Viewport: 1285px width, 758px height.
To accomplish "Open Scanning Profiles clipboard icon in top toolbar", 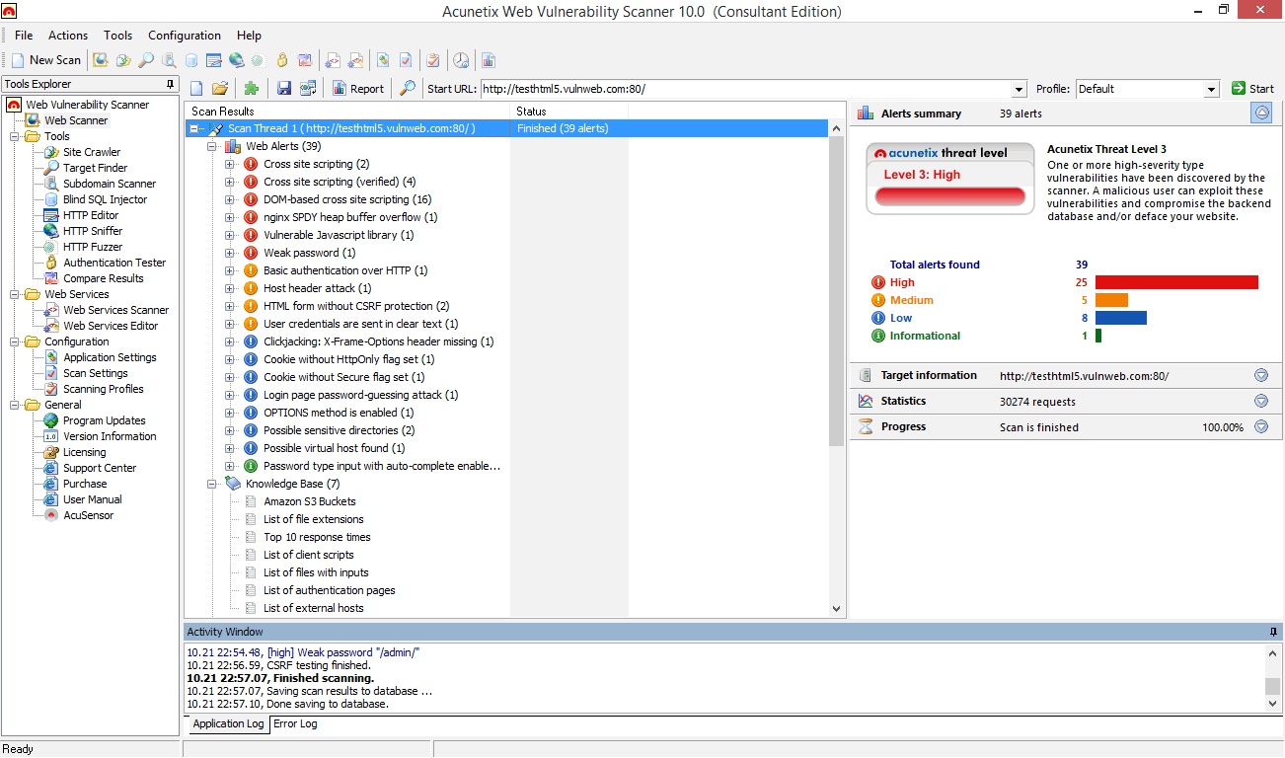I will pos(432,60).
